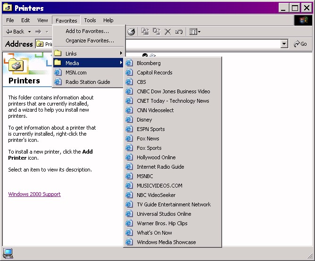Select ESPN Sports
The image size is (315, 261).
click(x=173, y=129)
